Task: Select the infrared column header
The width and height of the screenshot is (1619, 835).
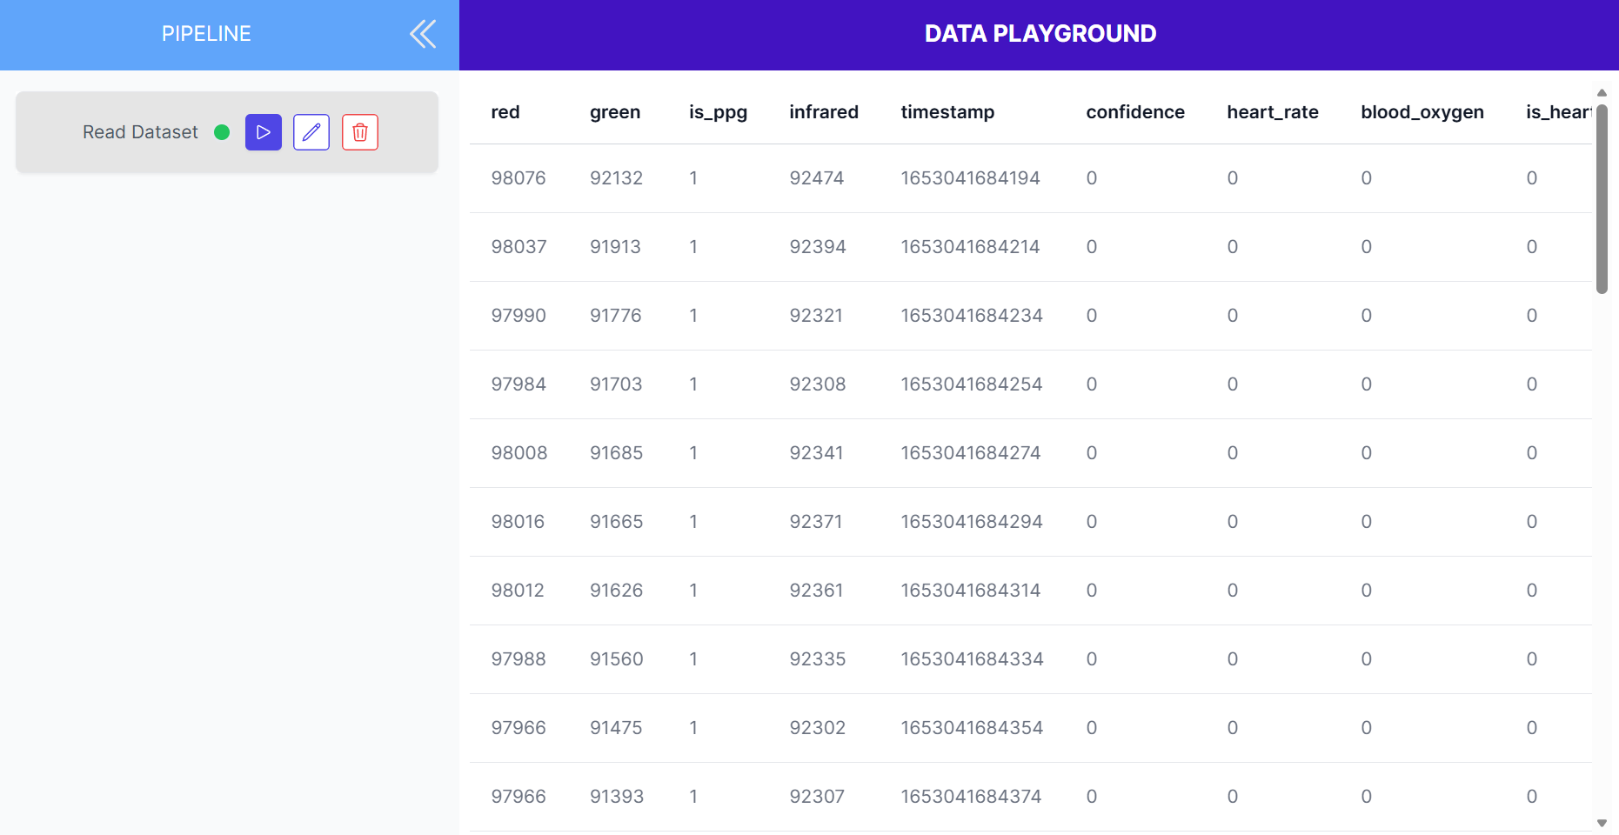Action: 824,112
